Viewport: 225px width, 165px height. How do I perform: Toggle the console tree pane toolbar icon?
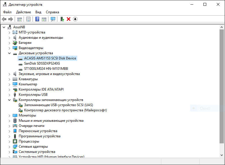point(20,19)
